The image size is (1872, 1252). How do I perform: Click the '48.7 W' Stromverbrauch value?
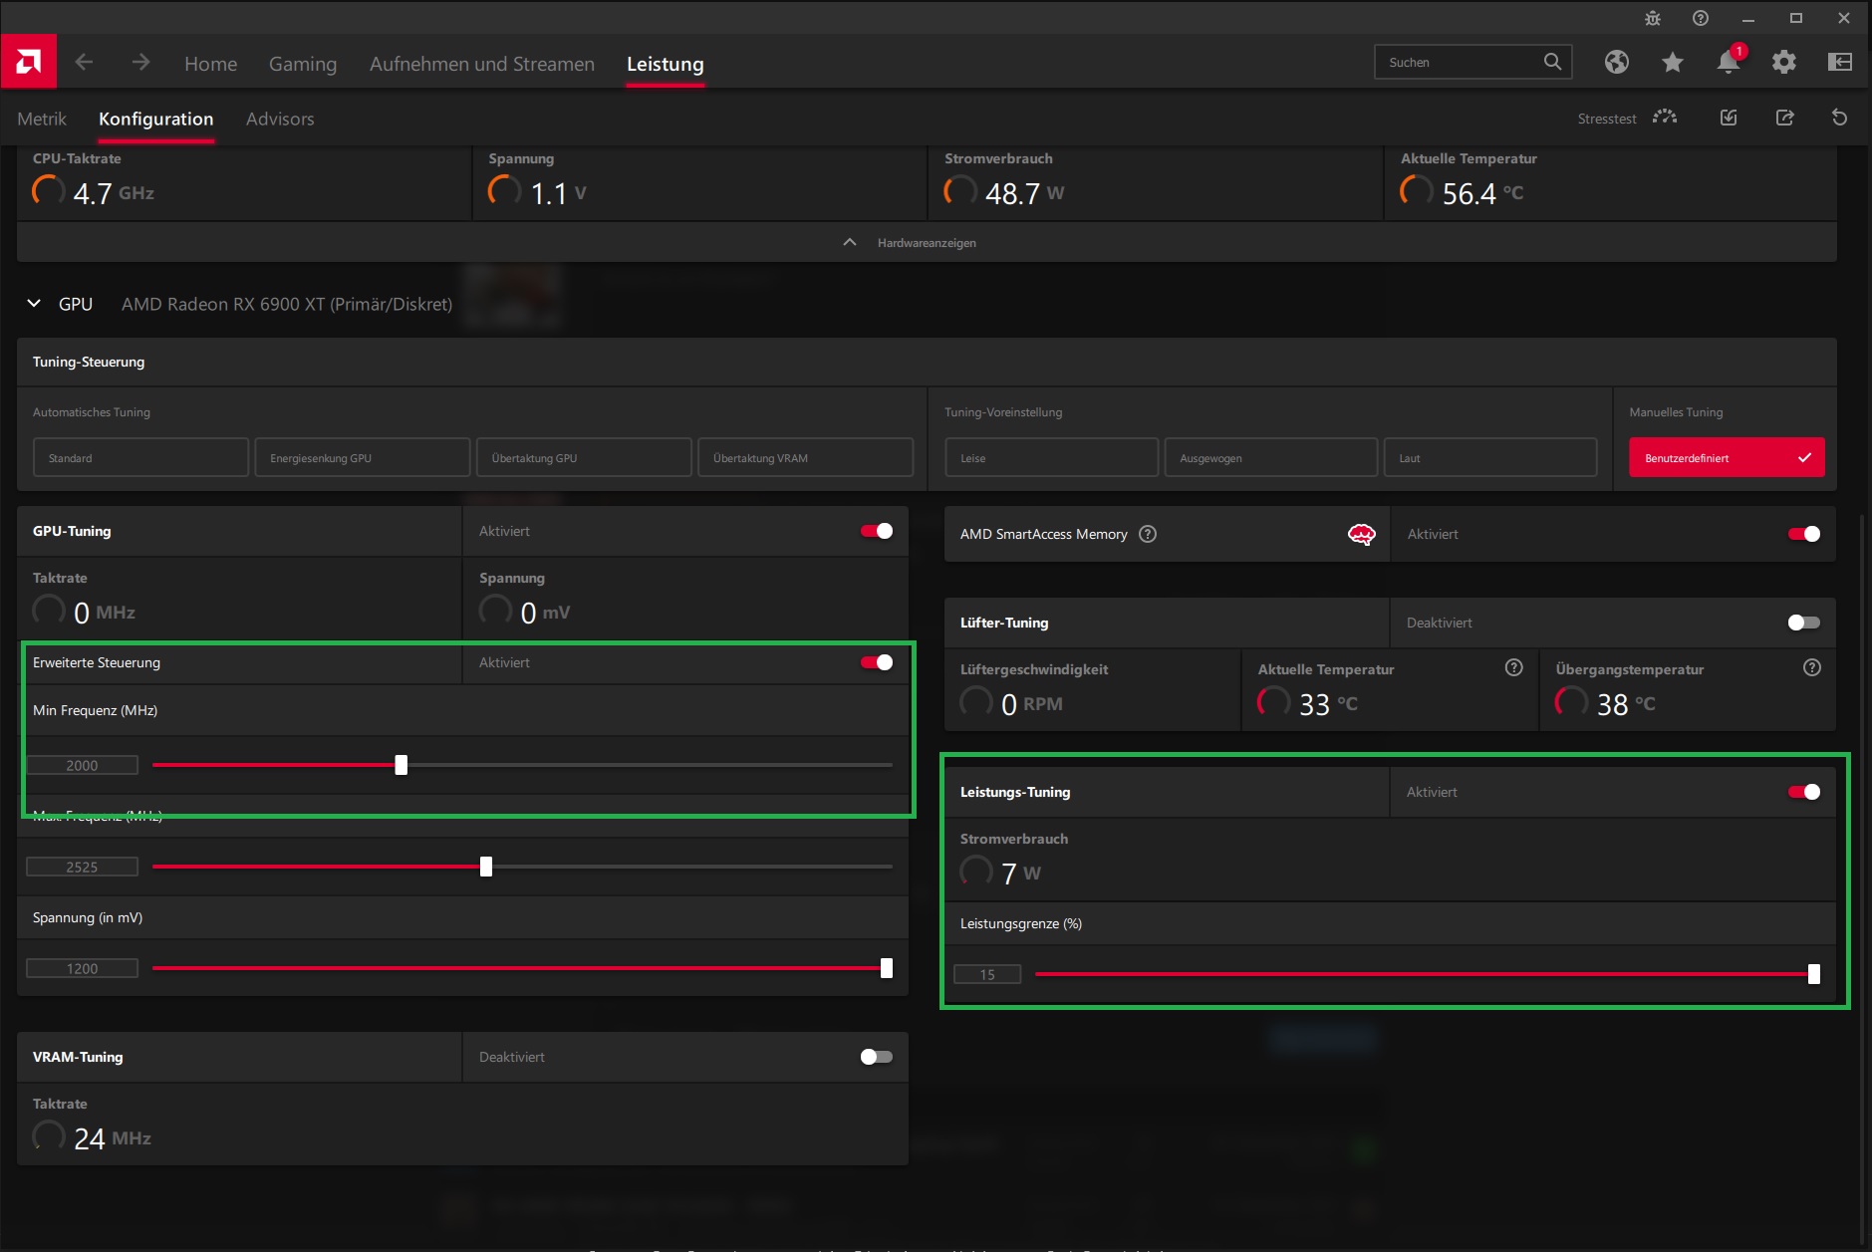pyautogui.click(x=1024, y=192)
